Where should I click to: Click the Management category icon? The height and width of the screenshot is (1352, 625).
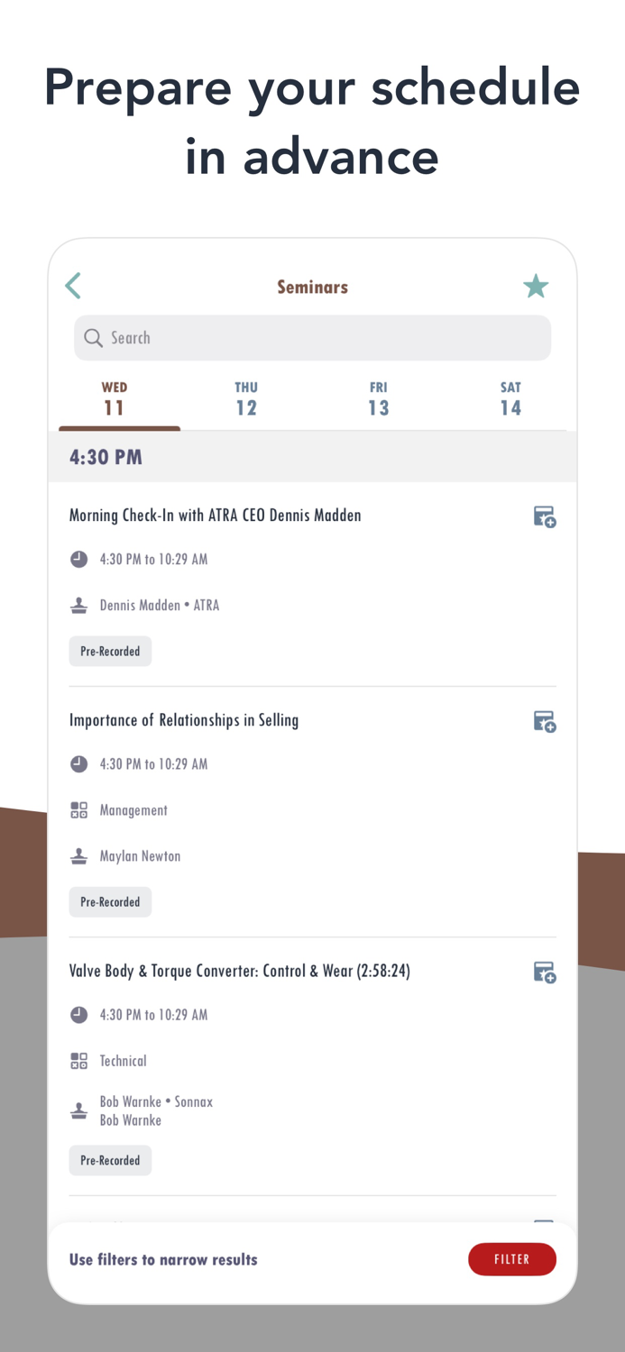tap(79, 810)
